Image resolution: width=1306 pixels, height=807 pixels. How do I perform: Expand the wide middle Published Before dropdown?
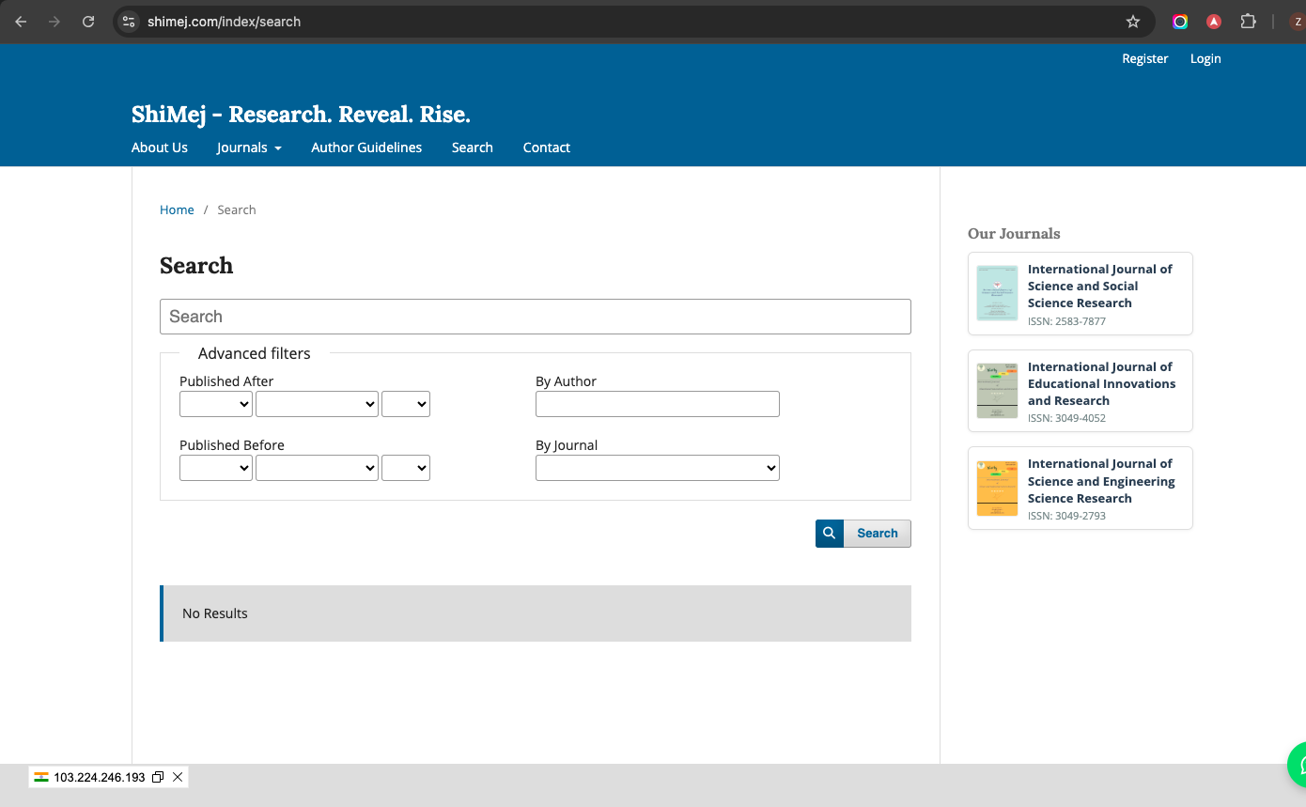click(x=317, y=468)
